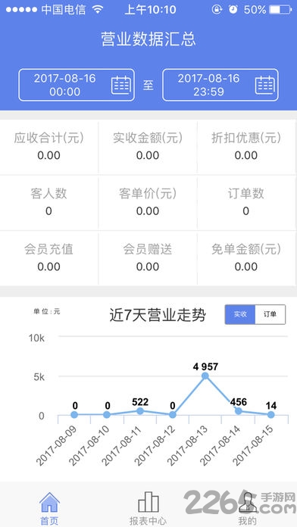Open the 我的 profile icon
297x527 pixels.
click(247, 502)
